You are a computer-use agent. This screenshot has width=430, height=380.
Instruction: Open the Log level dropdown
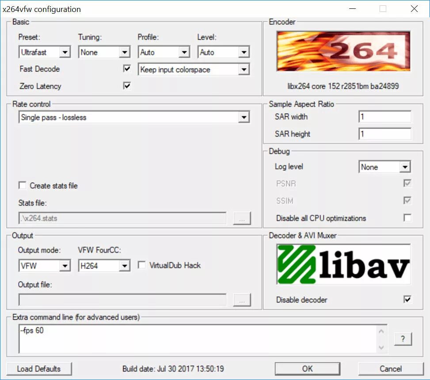click(x=384, y=167)
